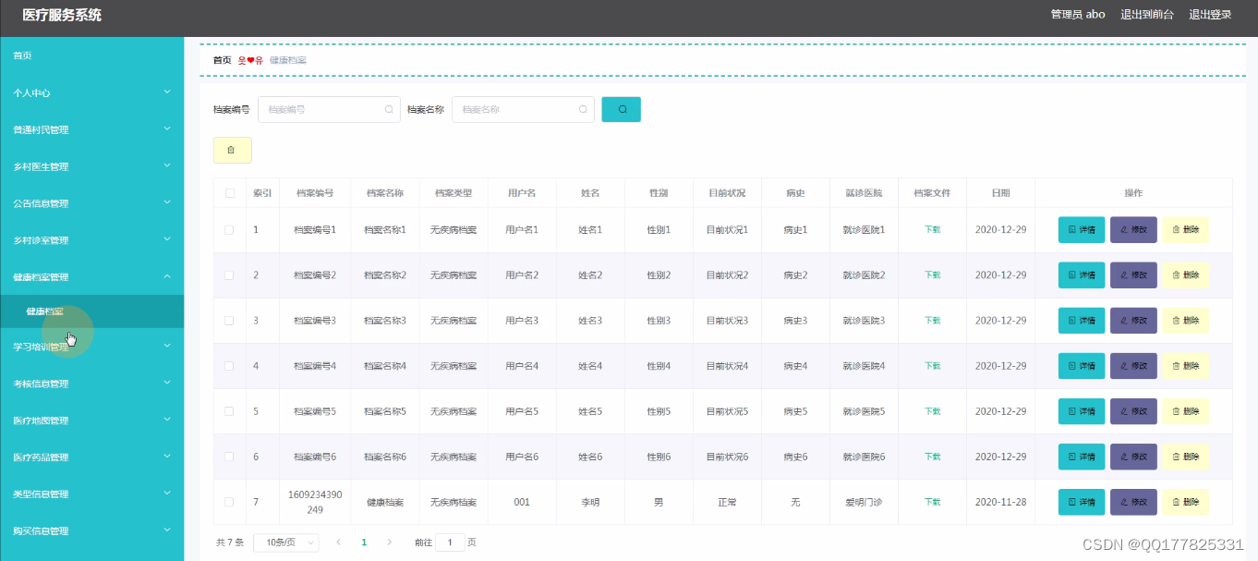Open the 购买信息管理 sidebar menu
1258x561 pixels.
(x=92, y=531)
